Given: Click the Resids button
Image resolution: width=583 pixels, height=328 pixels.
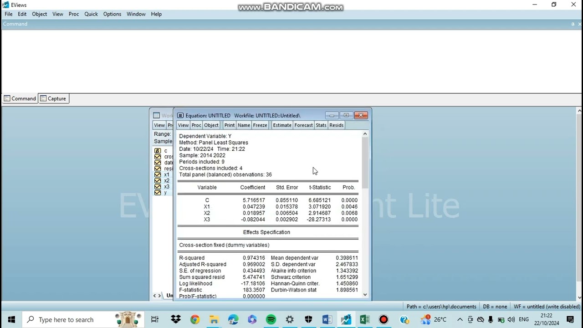Looking at the screenshot, I should click(x=337, y=125).
